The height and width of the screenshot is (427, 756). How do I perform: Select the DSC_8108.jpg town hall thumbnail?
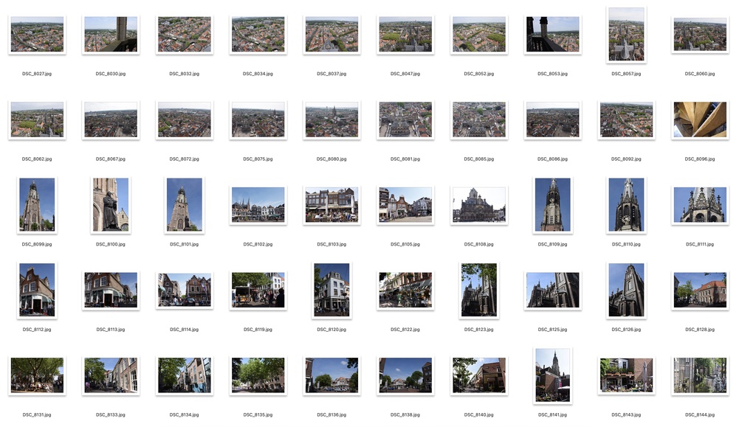479,204
